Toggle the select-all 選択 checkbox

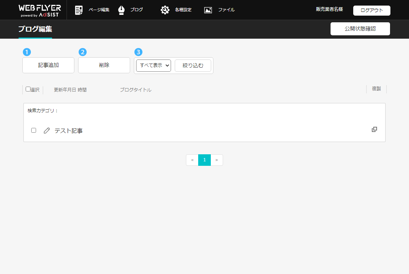pyautogui.click(x=28, y=89)
